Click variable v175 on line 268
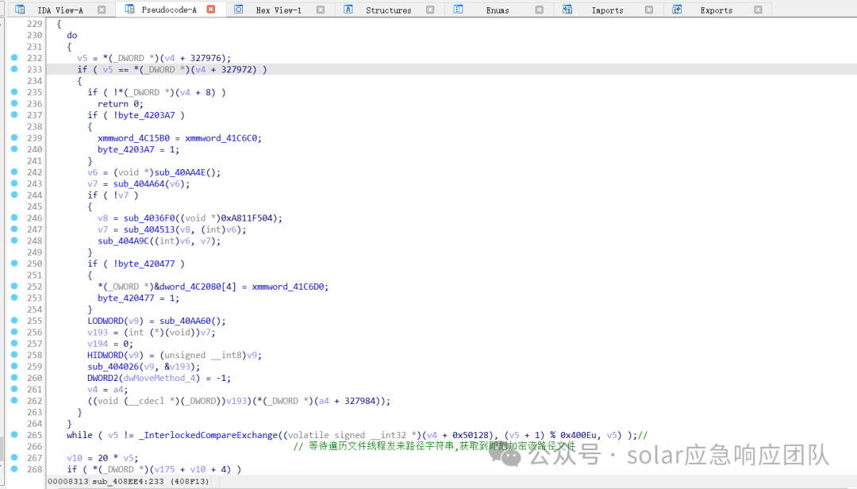Screen dimensions: 857x489 tap(164, 469)
